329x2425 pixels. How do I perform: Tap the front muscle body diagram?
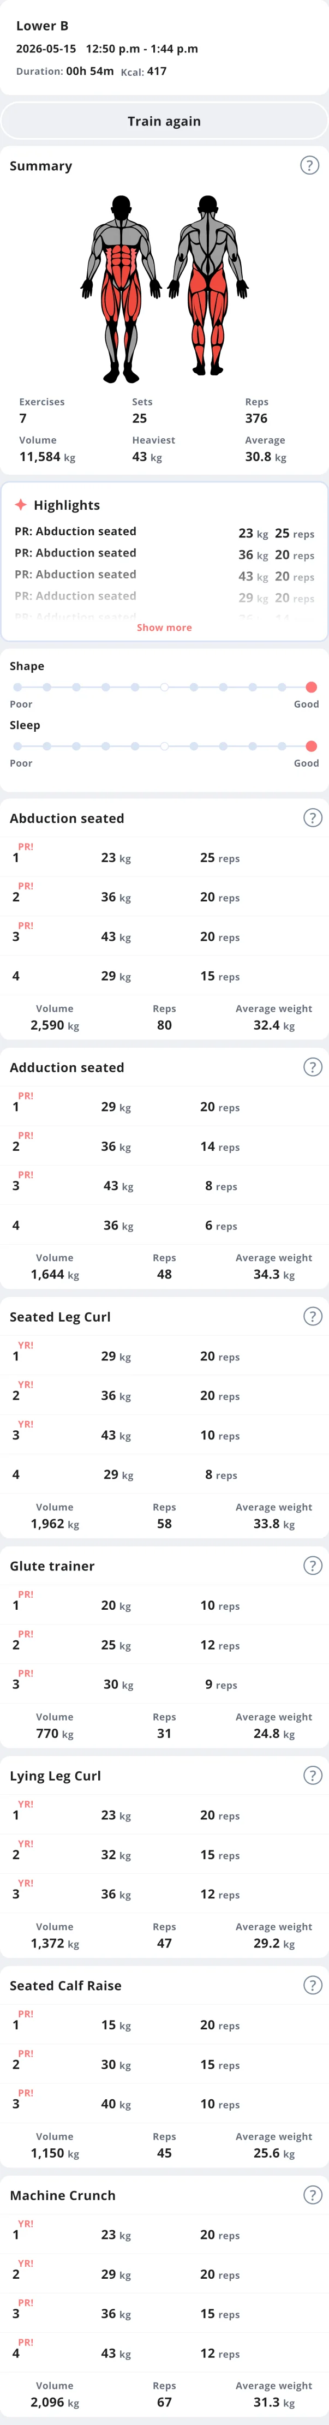pos(121,289)
